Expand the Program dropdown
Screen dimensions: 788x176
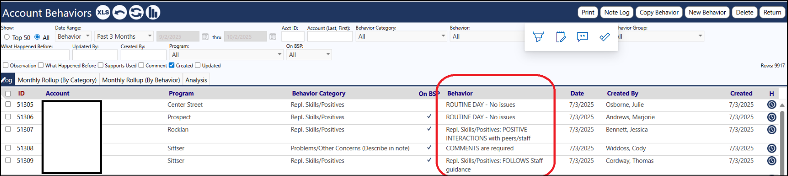[226, 55]
